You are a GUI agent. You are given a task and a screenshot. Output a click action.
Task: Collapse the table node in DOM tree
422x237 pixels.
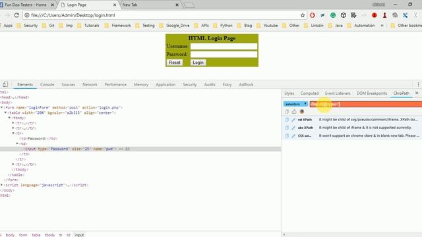coord(5,113)
